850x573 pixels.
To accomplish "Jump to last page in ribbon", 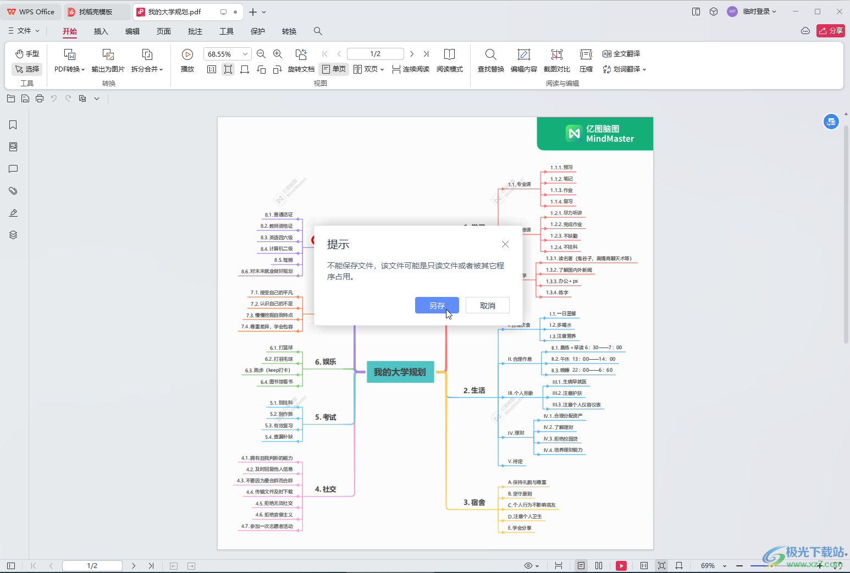I will [x=426, y=54].
